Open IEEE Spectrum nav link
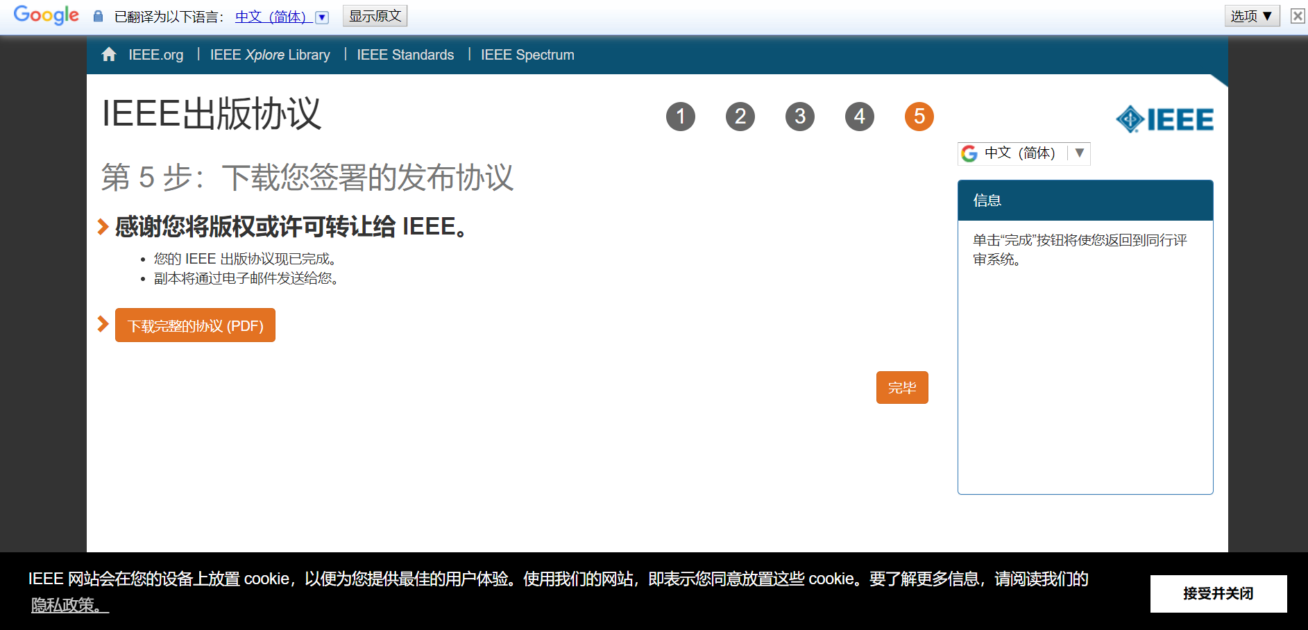Screen dimensions: 1308x630 coord(527,55)
